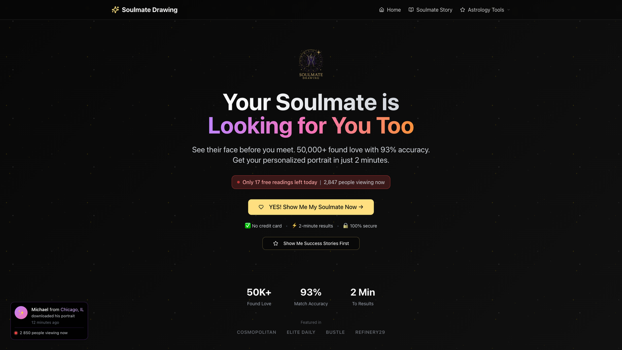This screenshot has height=350, width=622.
Task: Click the star icon next to Astrology Tools
Action: point(463,10)
